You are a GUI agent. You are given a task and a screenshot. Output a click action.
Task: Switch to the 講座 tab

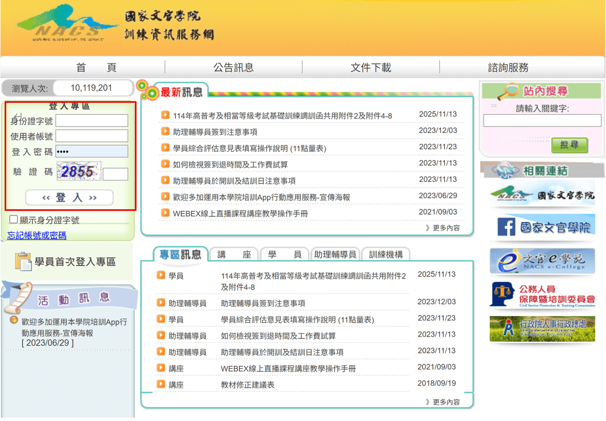[234, 254]
